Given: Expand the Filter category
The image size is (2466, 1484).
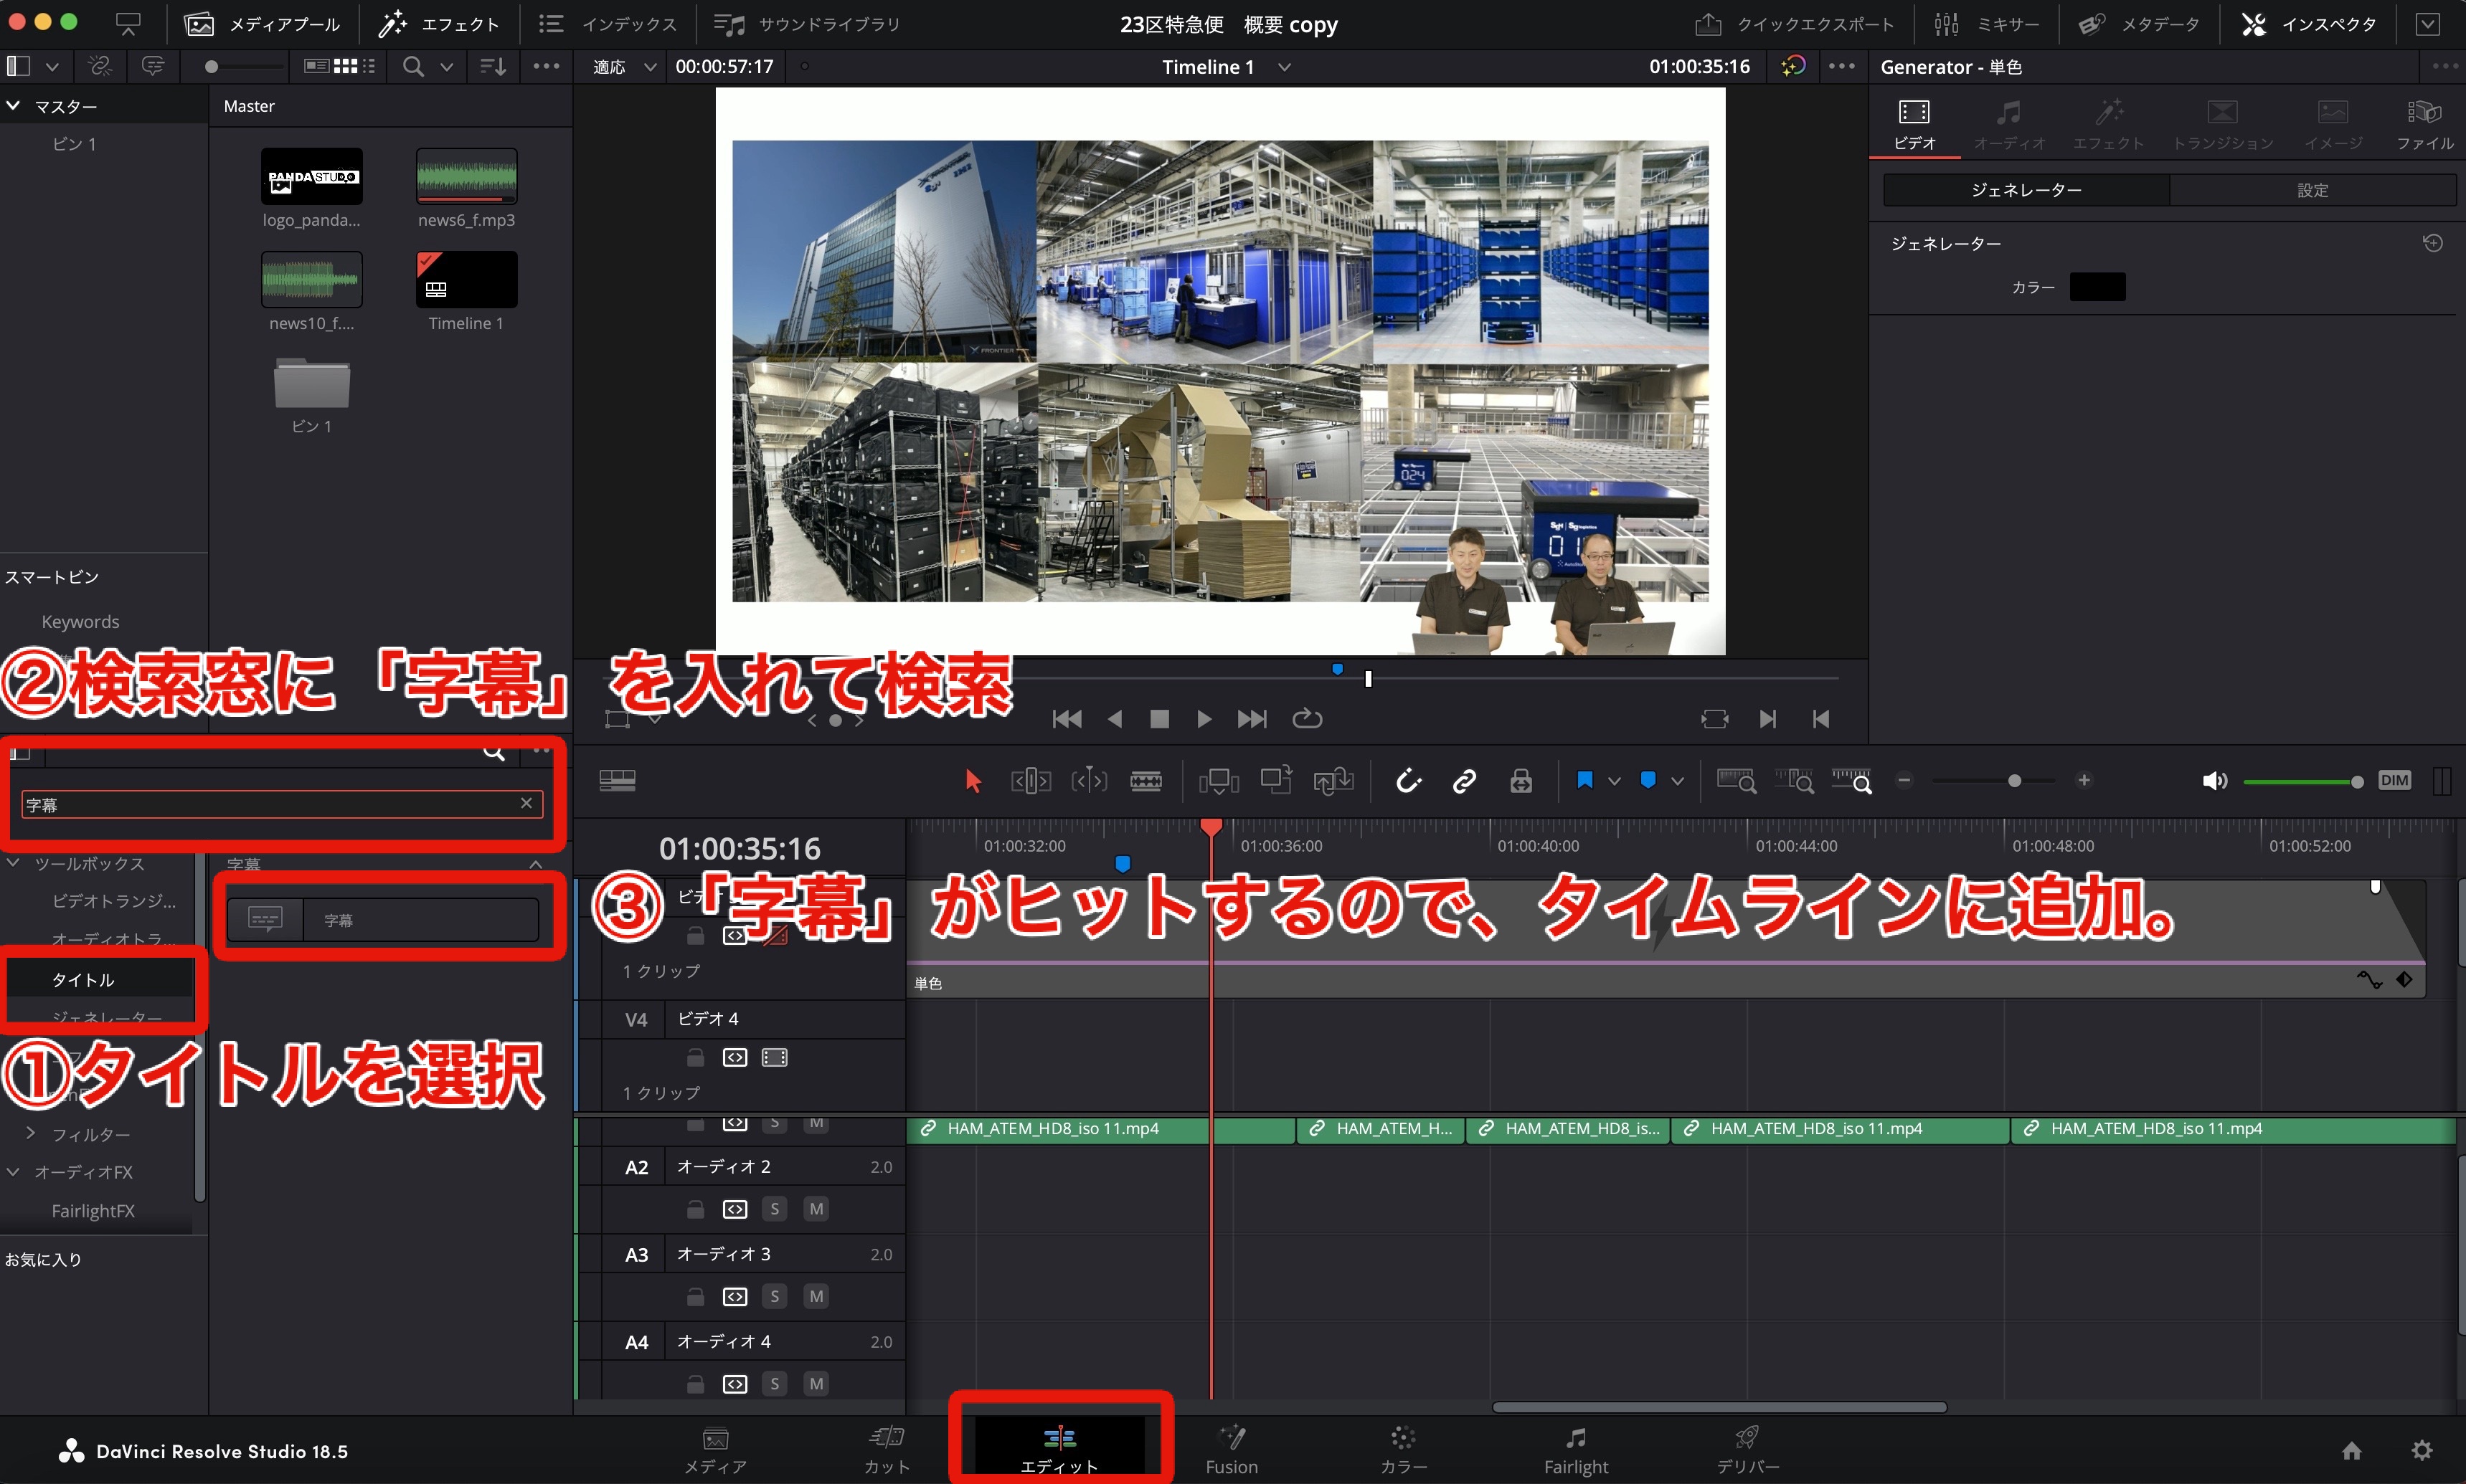Looking at the screenshot, I should pos(30,1133).
